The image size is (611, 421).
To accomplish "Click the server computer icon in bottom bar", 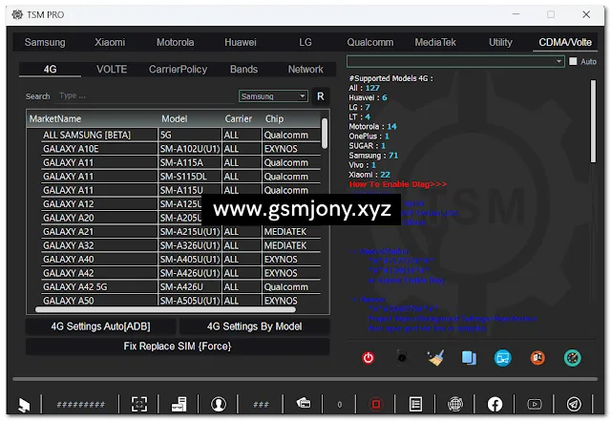I will click(x=179, y=404).
